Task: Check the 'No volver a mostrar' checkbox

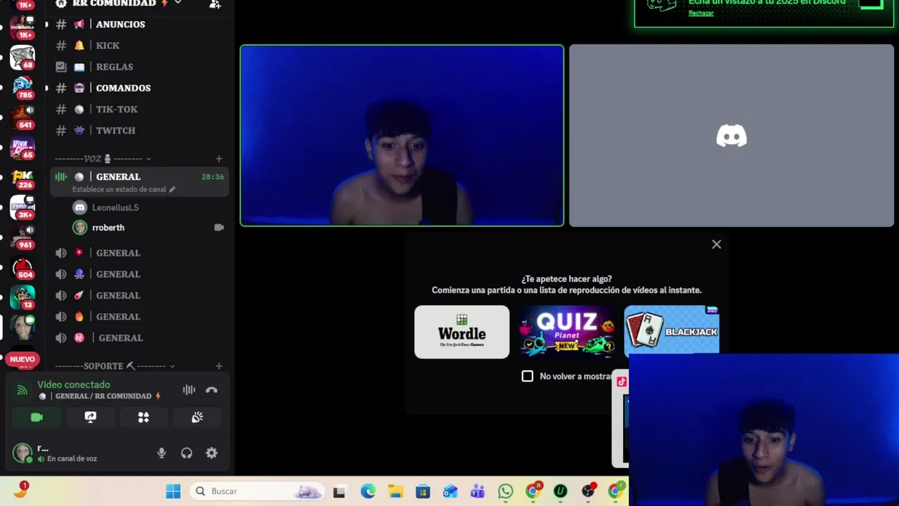Action: [527, 376]
